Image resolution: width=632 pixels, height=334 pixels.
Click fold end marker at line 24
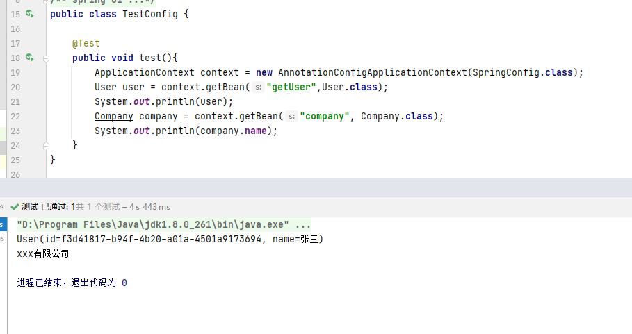point(47,145)
